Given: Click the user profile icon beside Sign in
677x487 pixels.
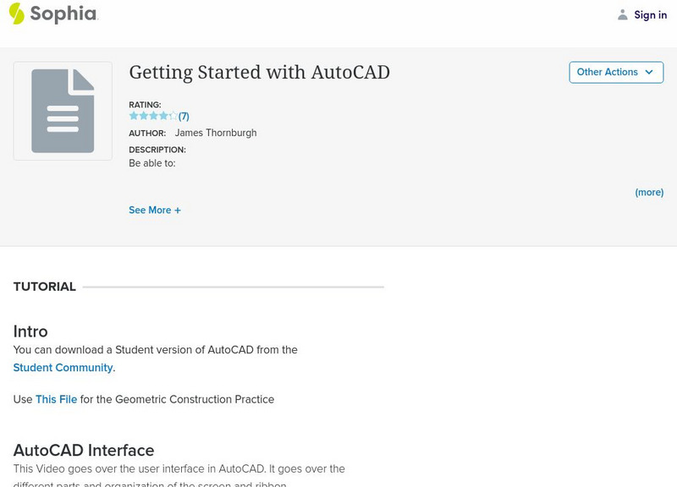Looking at the screenshot, I should [623, 14].
